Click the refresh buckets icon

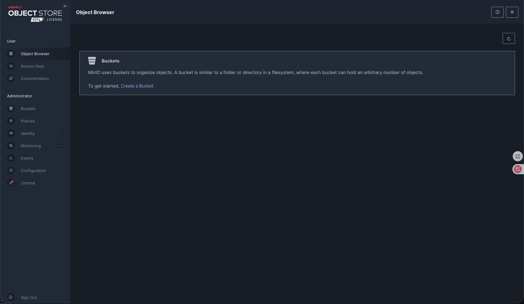point(509,39)
